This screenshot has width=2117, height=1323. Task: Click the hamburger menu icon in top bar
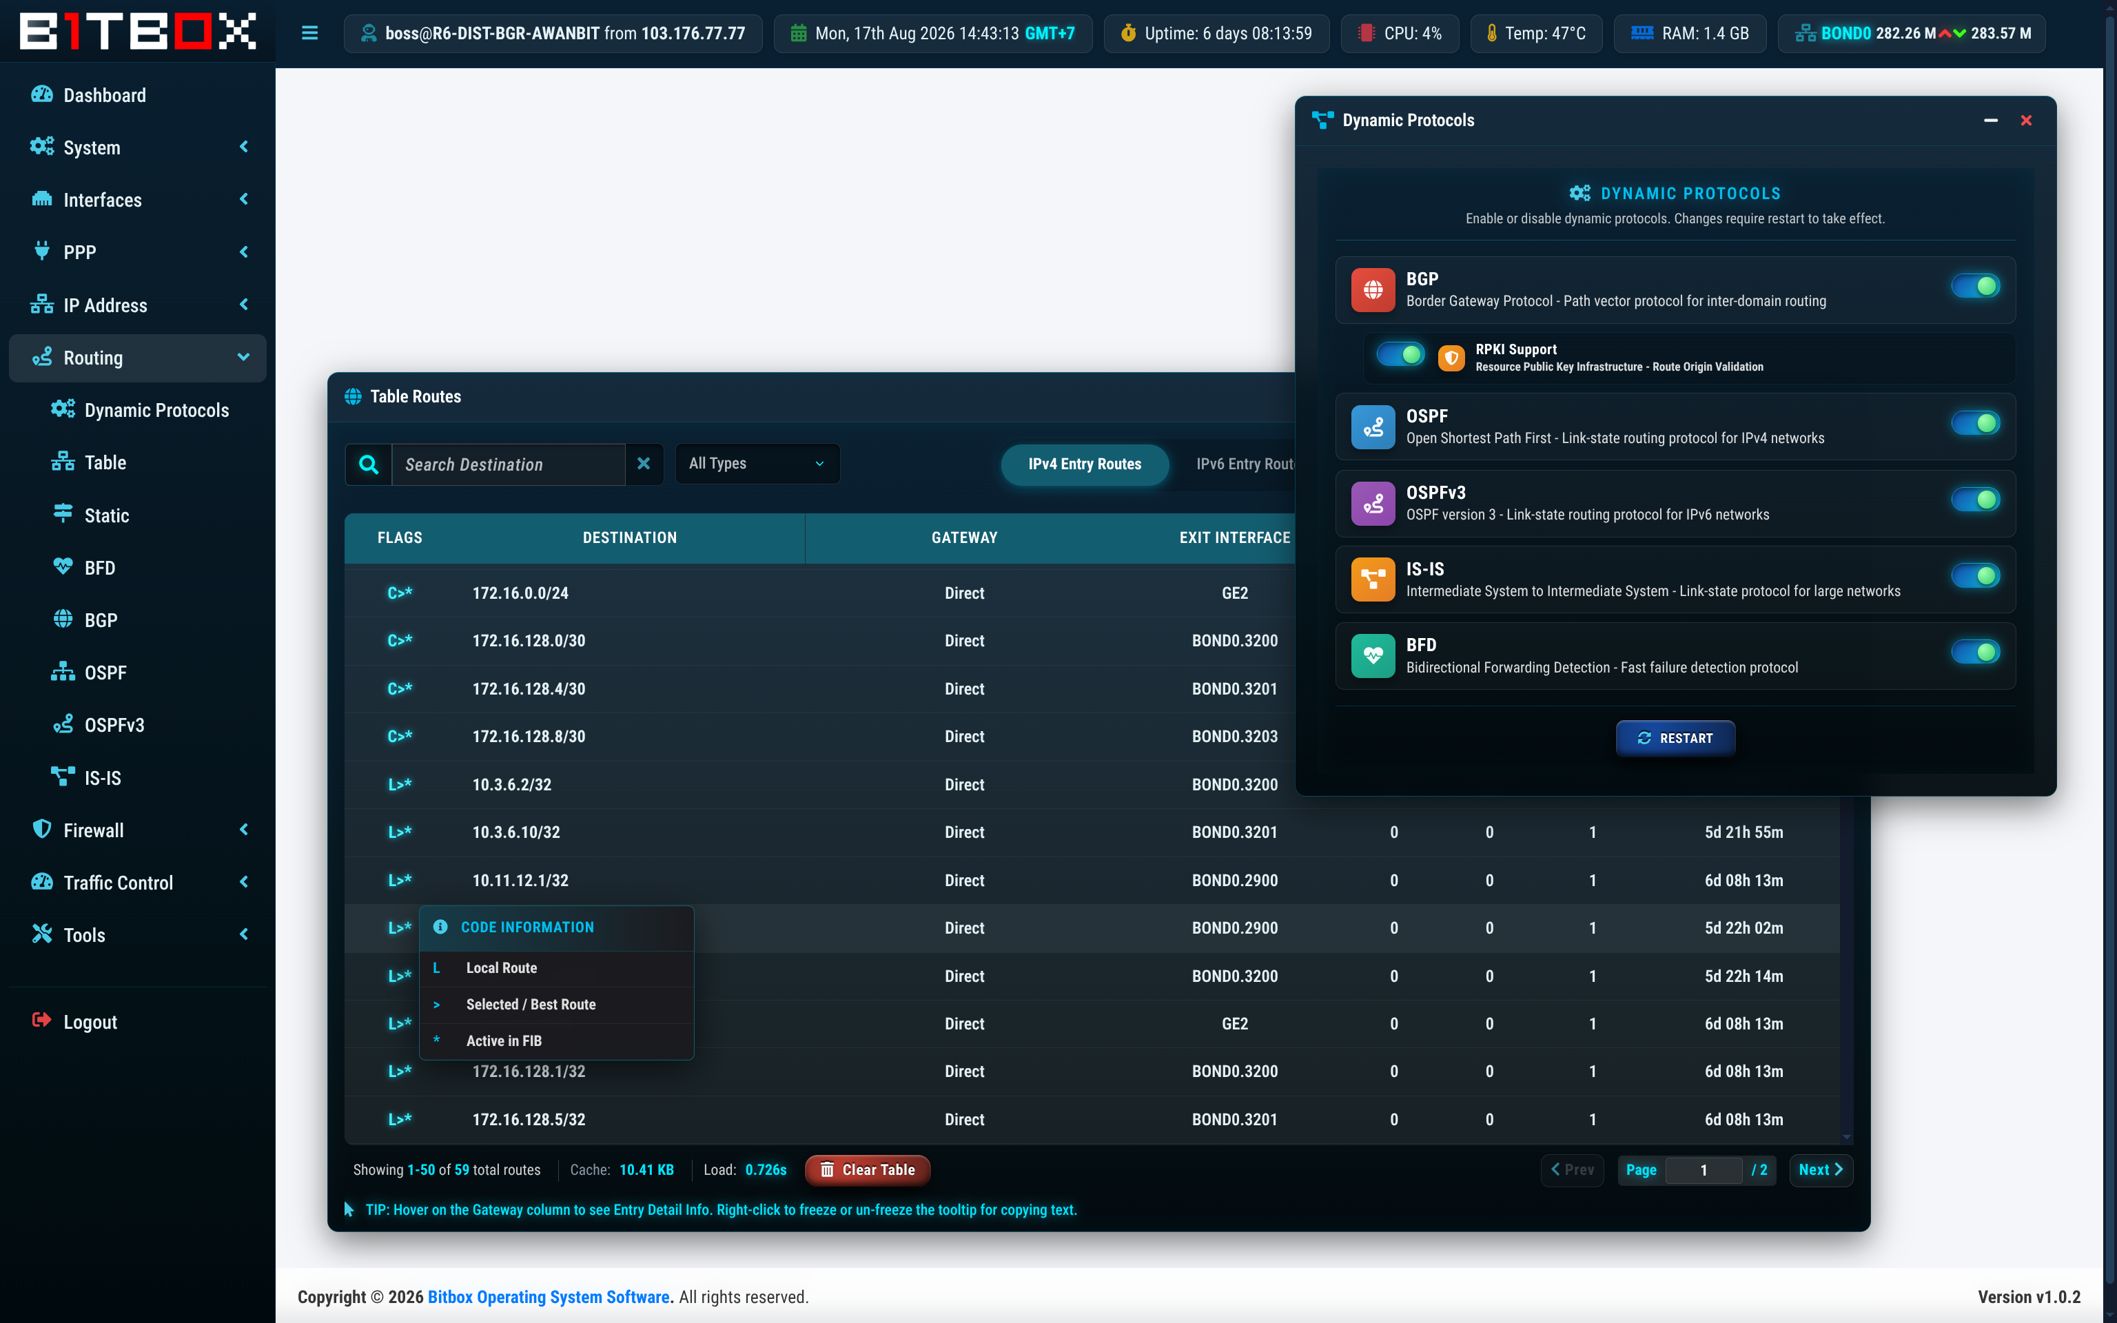click(x=309, y=33)
